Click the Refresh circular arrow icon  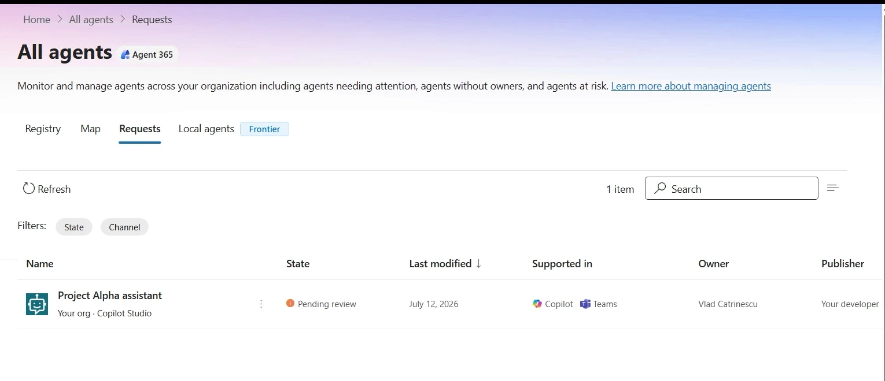tap(28, 188)
